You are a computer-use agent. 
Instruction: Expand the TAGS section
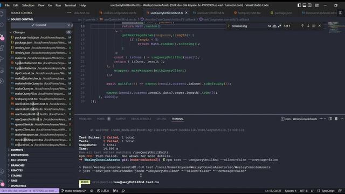pos(14,181)
